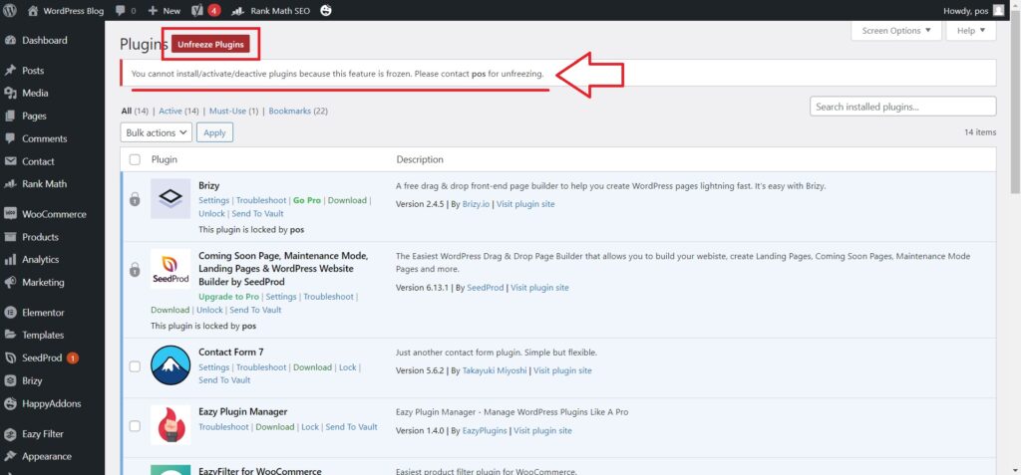Open Contact in the sidebar
This screenshot has width=1021, height=475.
click(x=38, y=161)
